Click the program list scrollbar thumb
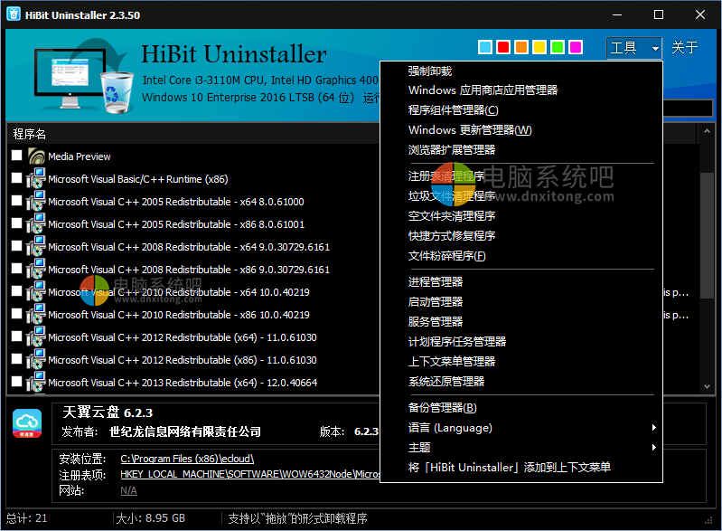This screenshot has height=531, width=722. click(x=707, y=235)
